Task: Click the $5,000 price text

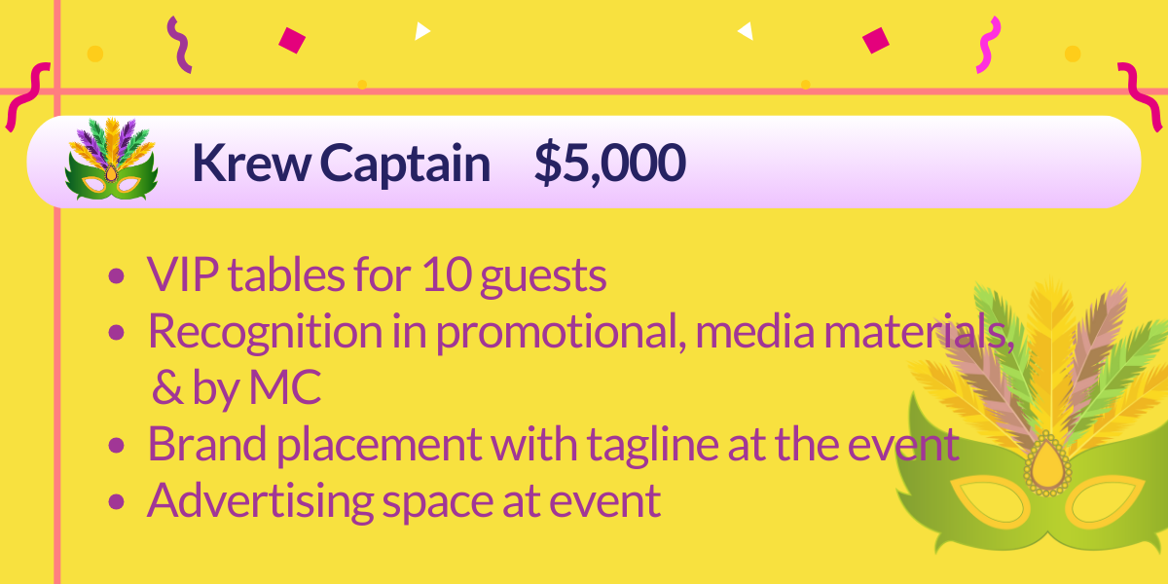Action: pos(609,164)
